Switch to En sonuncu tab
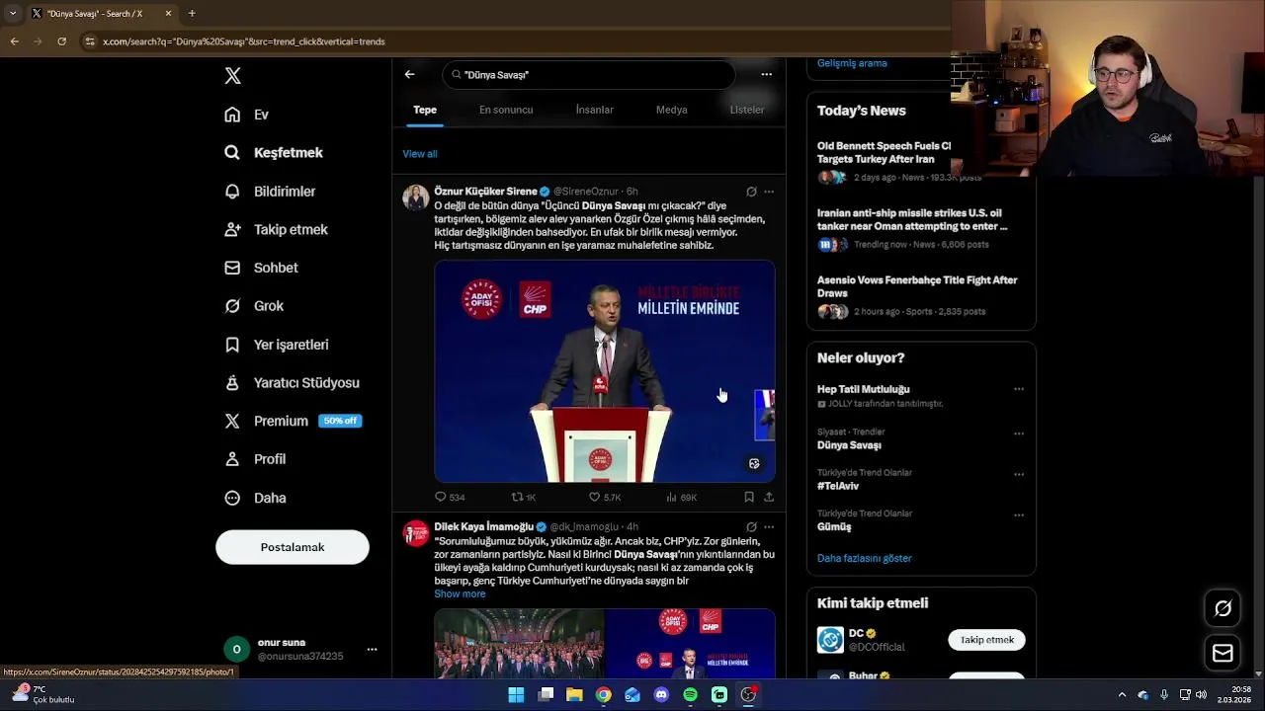1265x711 pixels. coord(506,110)
